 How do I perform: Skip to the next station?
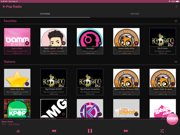pyautogui.click(x=126, y=131)
